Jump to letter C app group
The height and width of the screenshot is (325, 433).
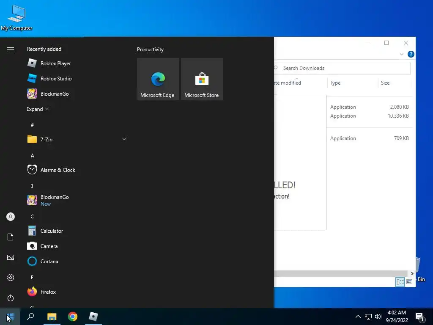pos(32,216)
